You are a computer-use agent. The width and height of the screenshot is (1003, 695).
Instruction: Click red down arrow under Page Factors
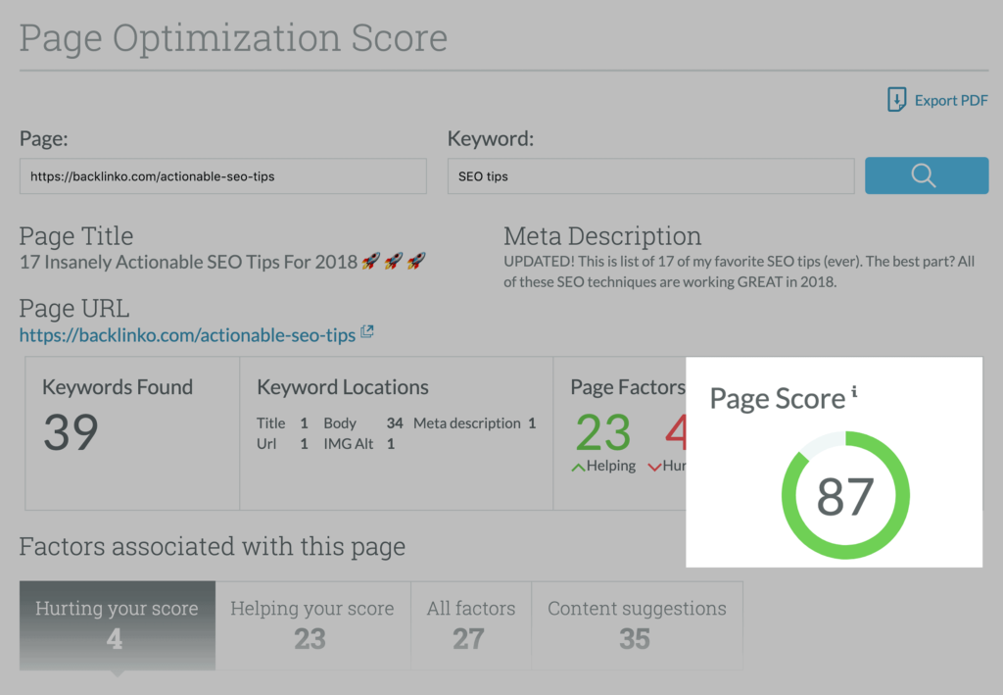654,467
